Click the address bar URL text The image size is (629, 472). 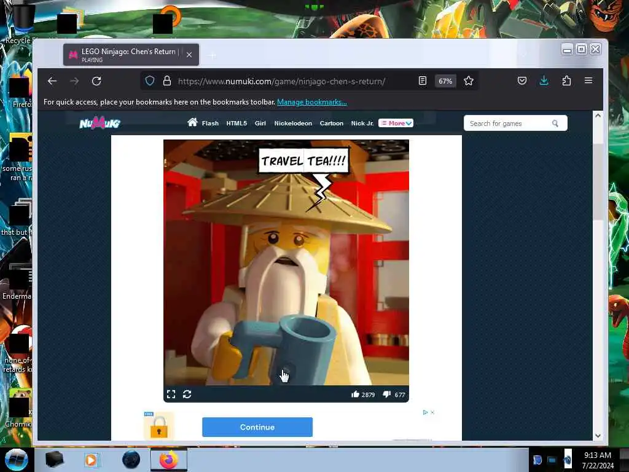pyautogui.click(x=281, y=81)
